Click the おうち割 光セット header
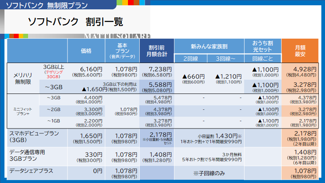325x183 pixels. coord(262,46)
